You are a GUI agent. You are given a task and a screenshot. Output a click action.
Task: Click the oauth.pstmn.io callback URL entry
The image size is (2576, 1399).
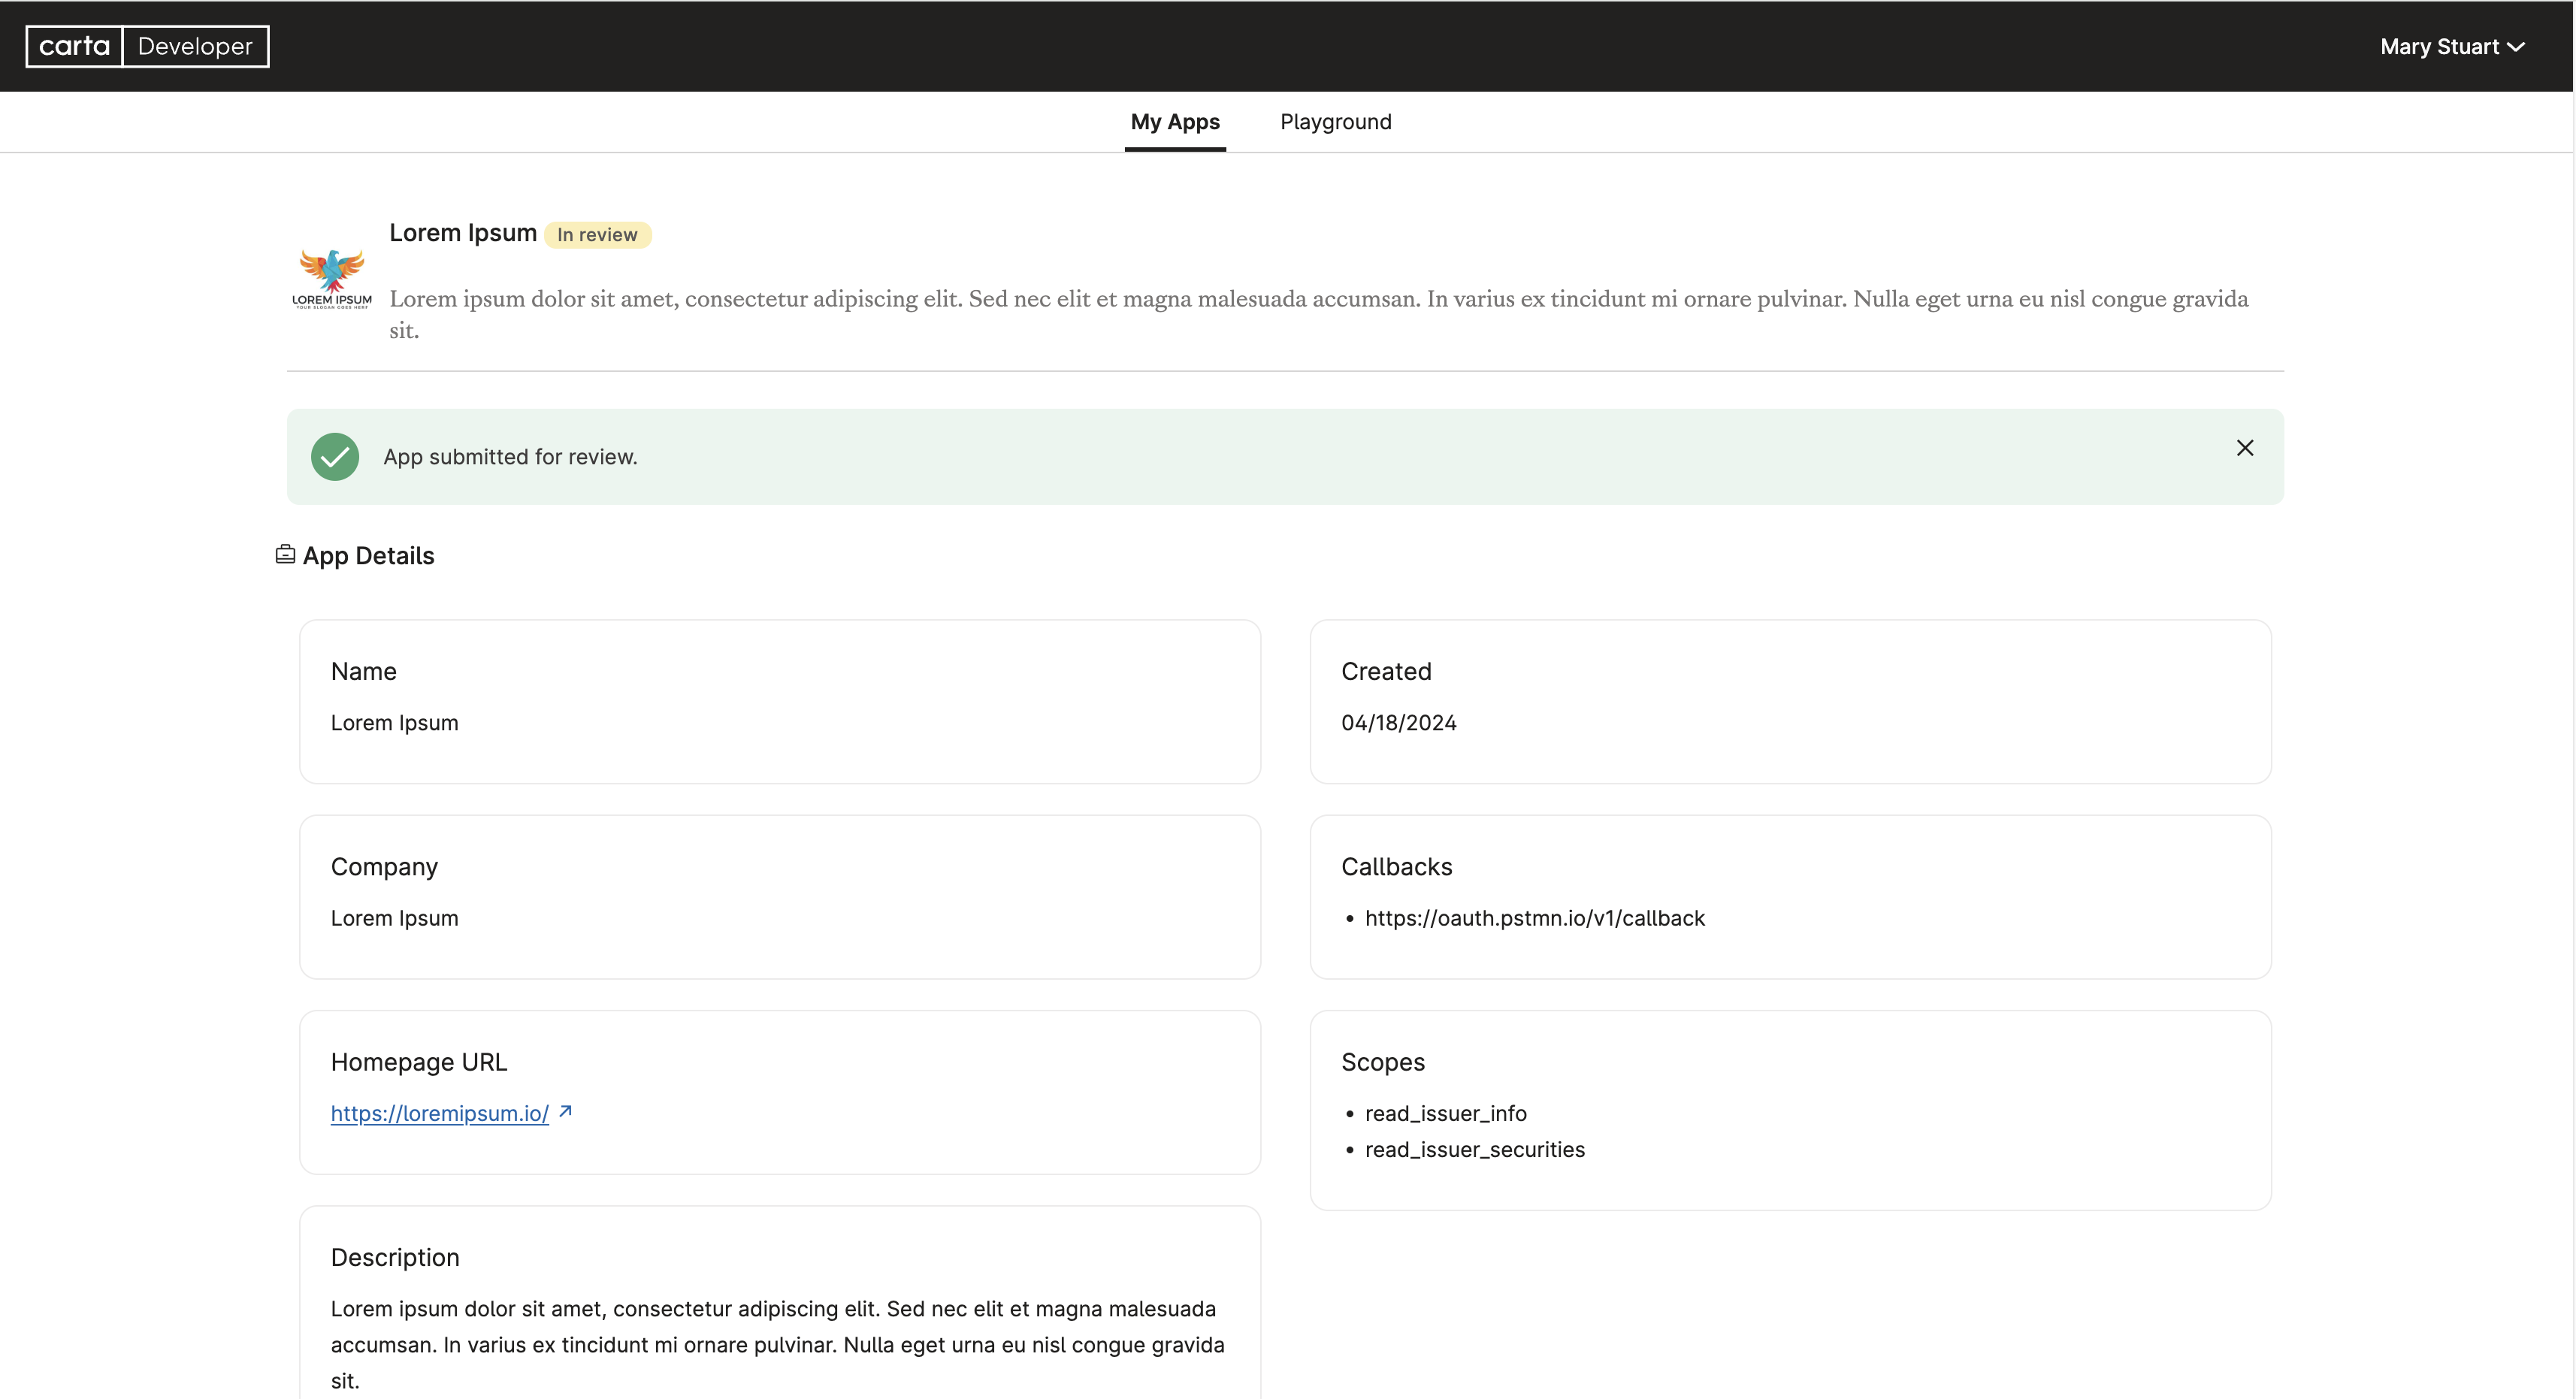pos(1534,918)
